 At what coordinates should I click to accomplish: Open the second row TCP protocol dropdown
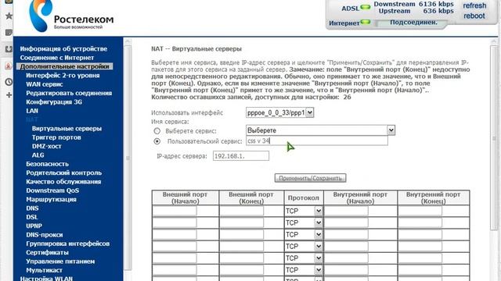(303, 222)
